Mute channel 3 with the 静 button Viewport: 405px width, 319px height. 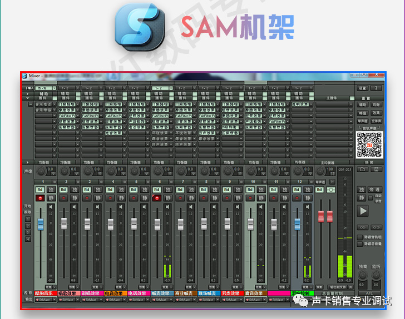(98, 198)
